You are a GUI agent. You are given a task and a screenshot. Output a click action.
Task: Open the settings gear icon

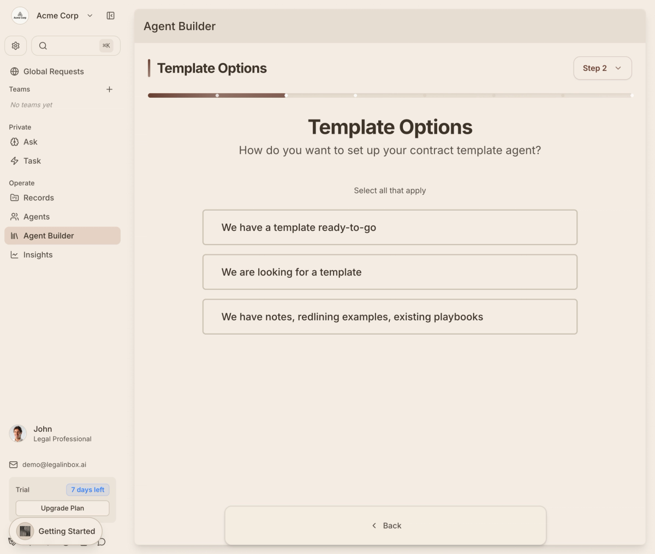16,46
